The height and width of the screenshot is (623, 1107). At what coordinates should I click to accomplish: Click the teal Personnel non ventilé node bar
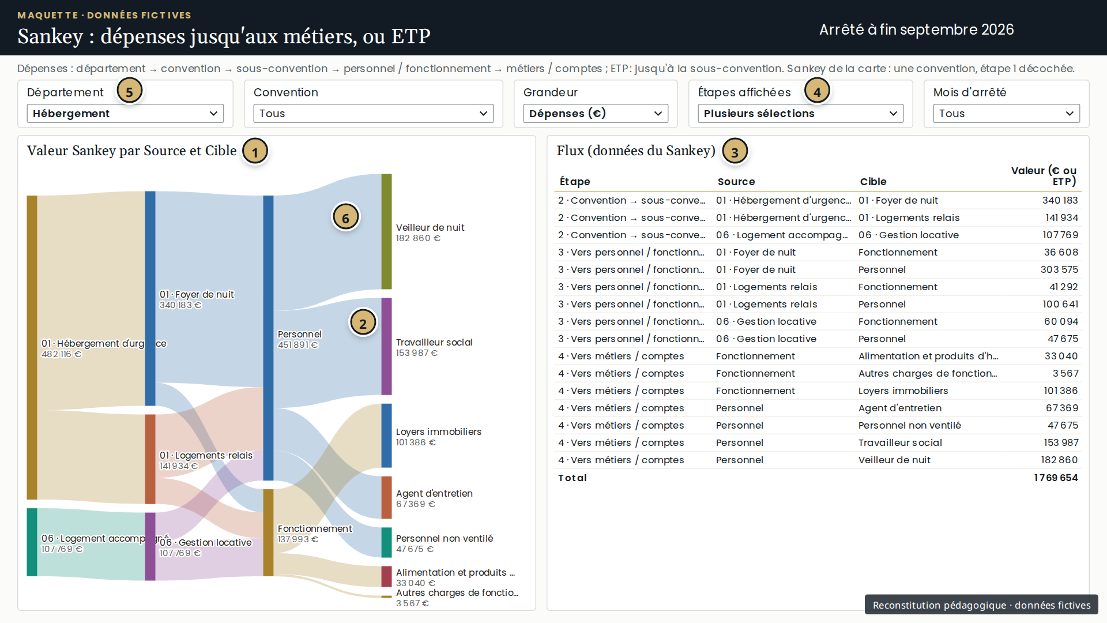tap(386, 542)
